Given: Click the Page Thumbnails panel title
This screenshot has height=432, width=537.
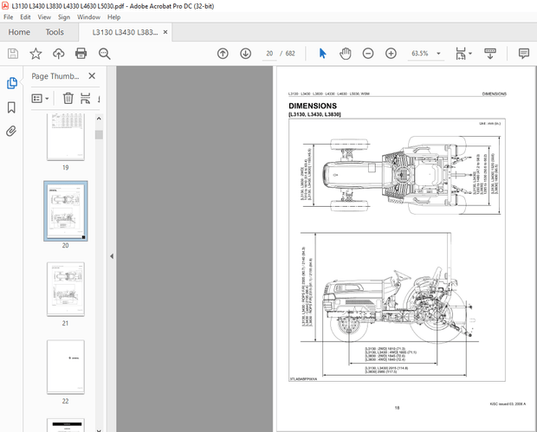Looking at the screenshot, I should pos(55,76).
